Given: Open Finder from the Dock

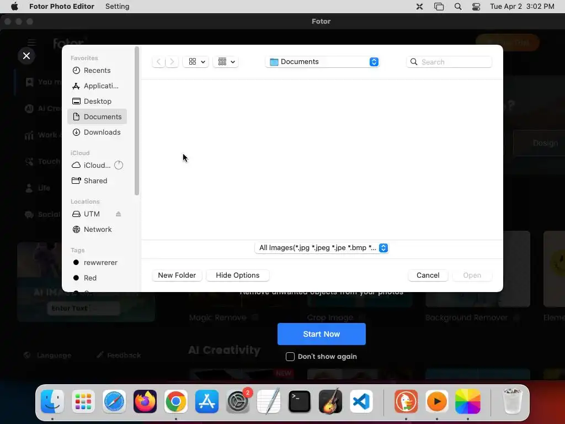Looking at the screenshot, I should point(52,401).
